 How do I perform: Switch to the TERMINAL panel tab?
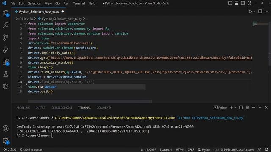[x=84, y=108]
